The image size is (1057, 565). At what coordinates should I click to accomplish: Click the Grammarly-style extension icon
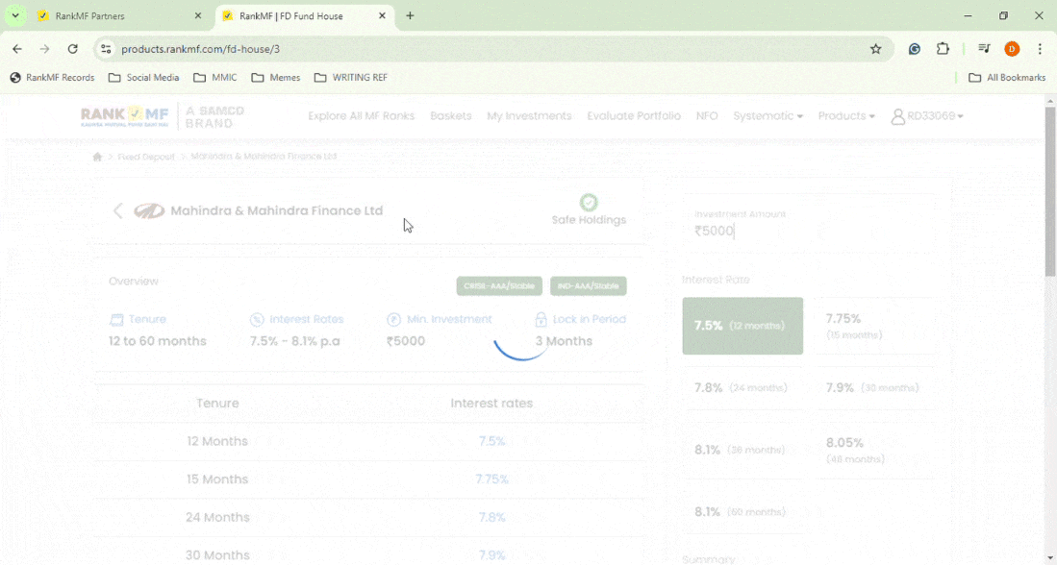click(915, 49)
